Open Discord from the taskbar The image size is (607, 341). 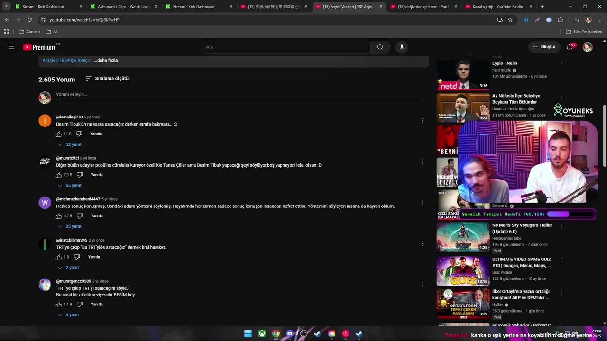coord(290,333)
